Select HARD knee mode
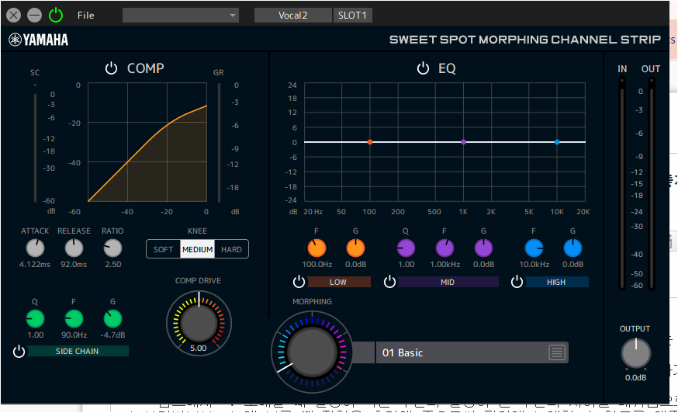 [x=231, y=249]
